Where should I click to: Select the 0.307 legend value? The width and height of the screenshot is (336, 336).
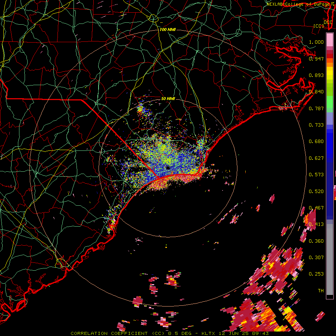[316, 258]
